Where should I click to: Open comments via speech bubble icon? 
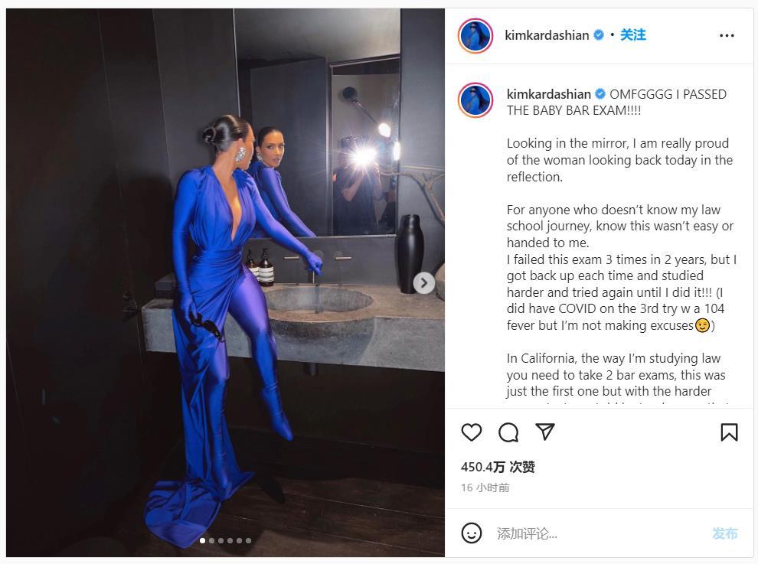(x=508, y=432)
